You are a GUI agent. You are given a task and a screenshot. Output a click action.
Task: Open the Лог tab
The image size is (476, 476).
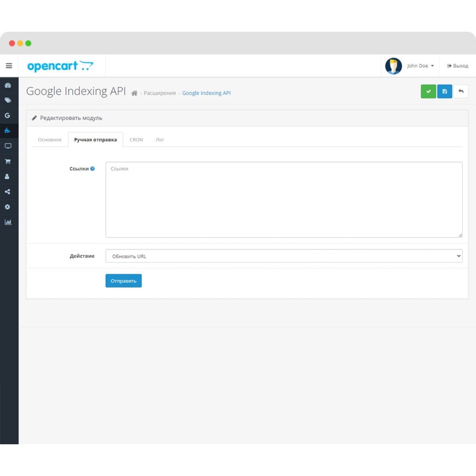(x=160, y=140)
